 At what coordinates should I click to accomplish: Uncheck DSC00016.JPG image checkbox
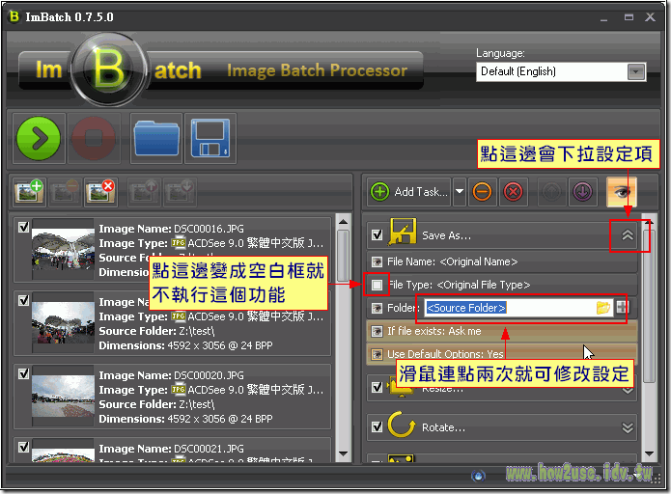pyautogui.click(x=24, y=227)
